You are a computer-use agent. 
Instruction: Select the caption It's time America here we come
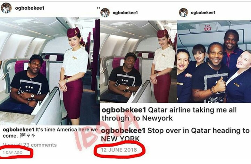click(x=50, y=133)
